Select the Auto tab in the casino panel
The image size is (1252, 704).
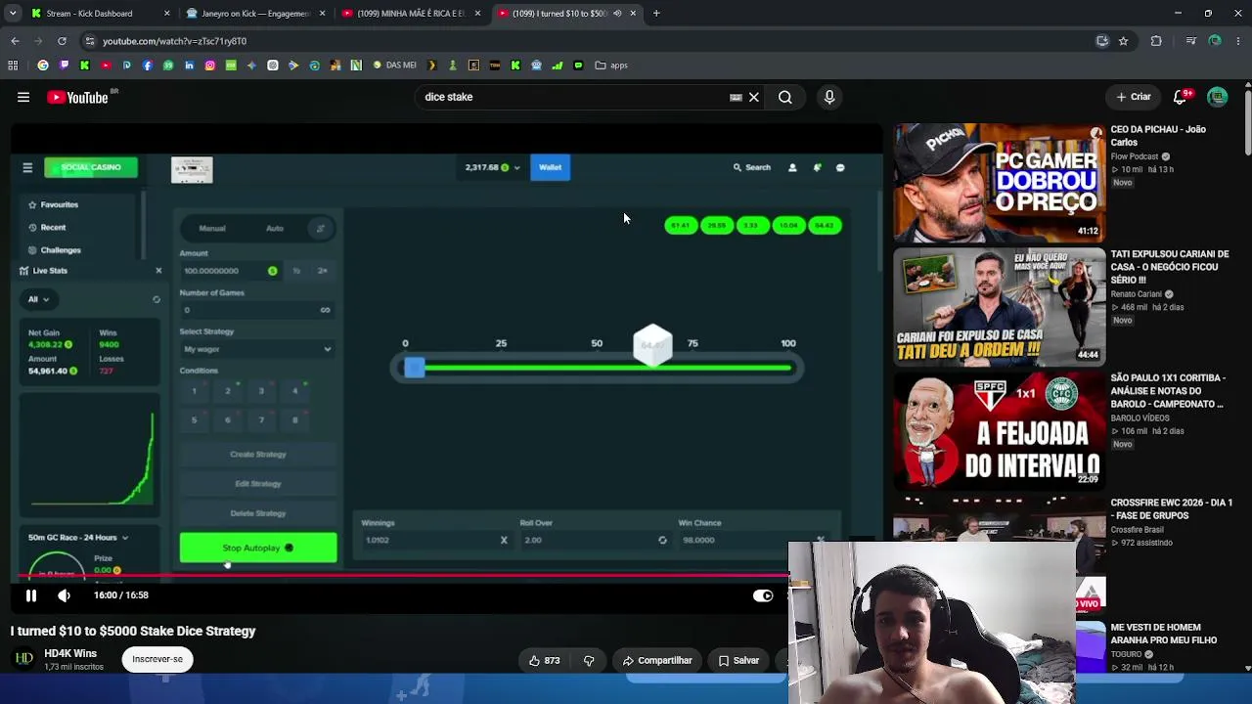[x=275, y=229]
